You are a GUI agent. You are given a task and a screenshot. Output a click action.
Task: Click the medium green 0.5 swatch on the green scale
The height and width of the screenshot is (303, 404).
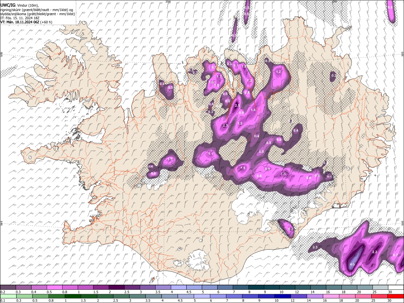click(x=40, y=296)
